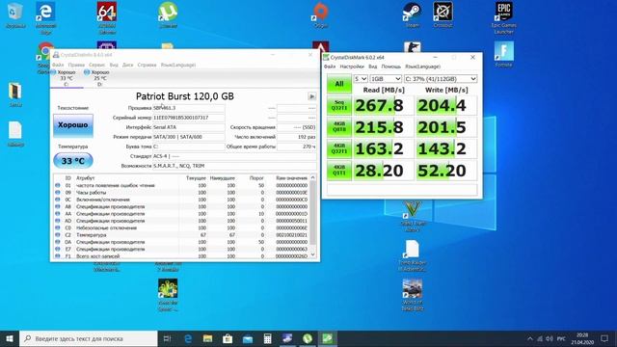Open Edge from the taskbar
The height and width of the screenshot is (347, 617).
[188, 338]
